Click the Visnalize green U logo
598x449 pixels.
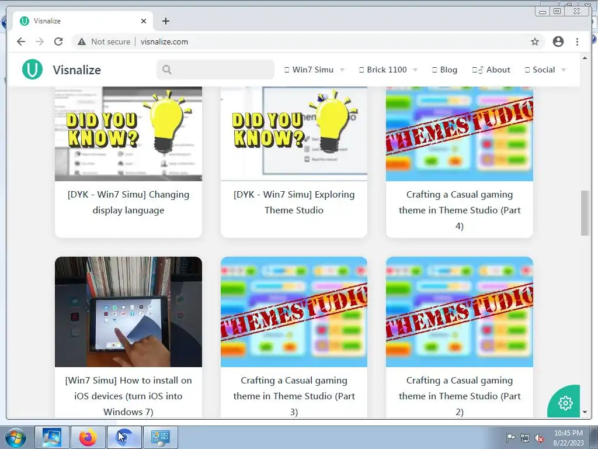click(33, 70)
